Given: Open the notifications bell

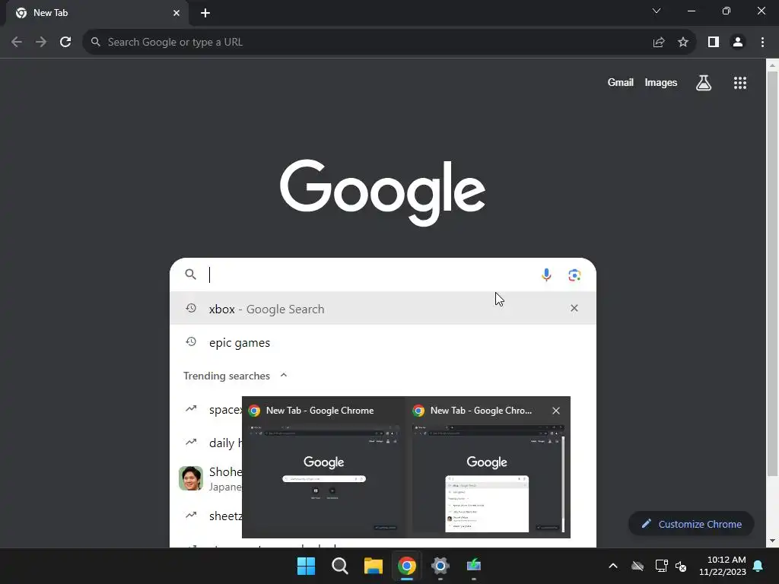Looking at the screenshot, I should pos(758,566).
